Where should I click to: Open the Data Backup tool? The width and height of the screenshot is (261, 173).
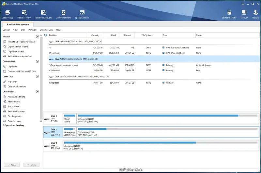7,14
